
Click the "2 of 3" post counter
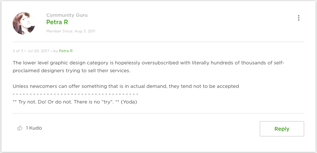pos(18,51)
